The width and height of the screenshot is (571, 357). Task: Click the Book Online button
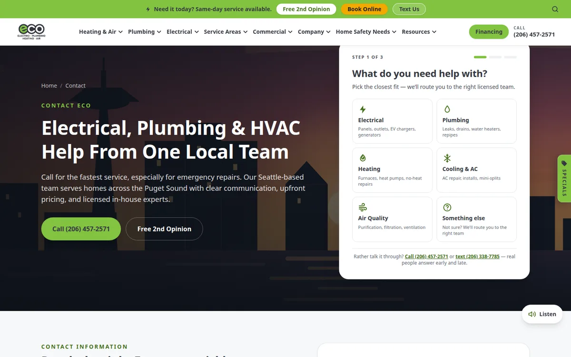pyautogui.click(x=364, y=9)
